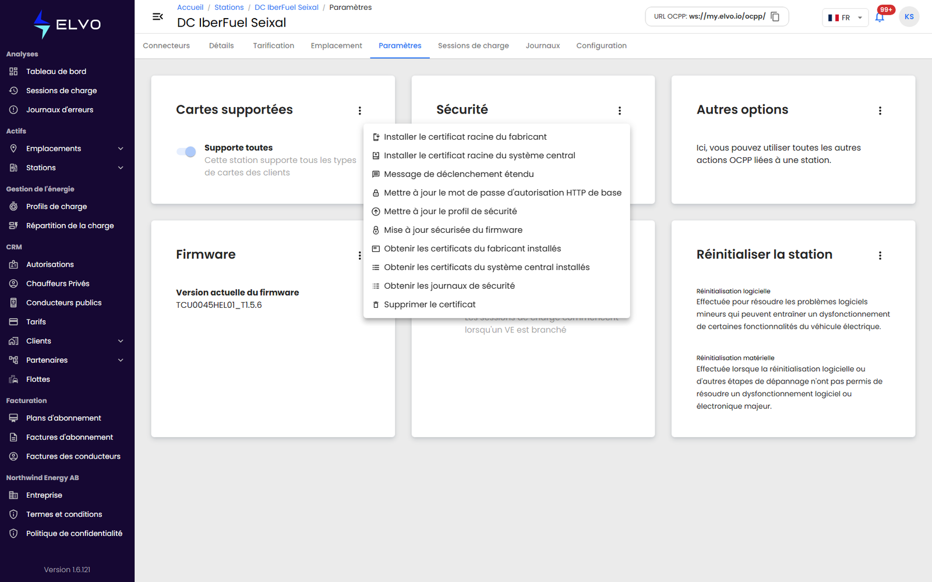Select Mettre à jour le profil de sécurité
The height and width of the screenshot is (582, 932).
497,211
